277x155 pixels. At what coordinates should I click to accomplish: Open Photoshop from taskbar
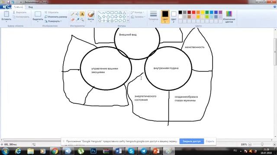click(x=93, y=151)
